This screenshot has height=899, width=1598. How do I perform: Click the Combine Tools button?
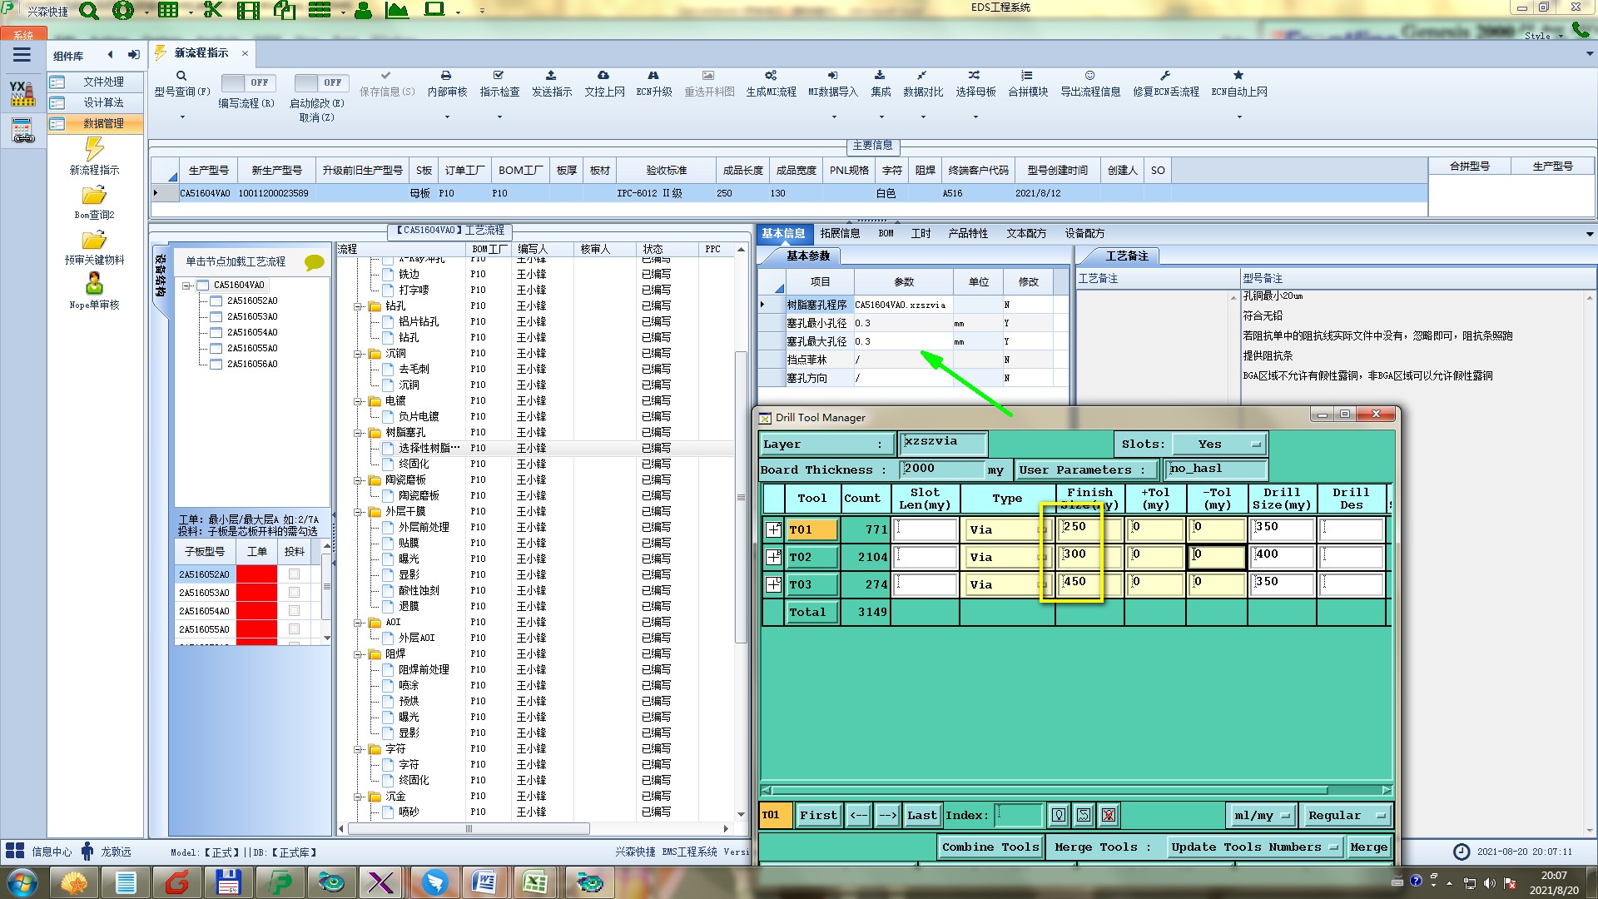coord(990,847)
